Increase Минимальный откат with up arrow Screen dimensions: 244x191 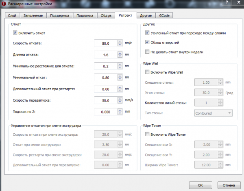click(120, 76)
